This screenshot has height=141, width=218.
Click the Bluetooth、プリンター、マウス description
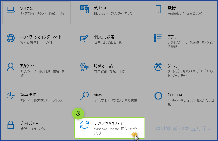113,14
